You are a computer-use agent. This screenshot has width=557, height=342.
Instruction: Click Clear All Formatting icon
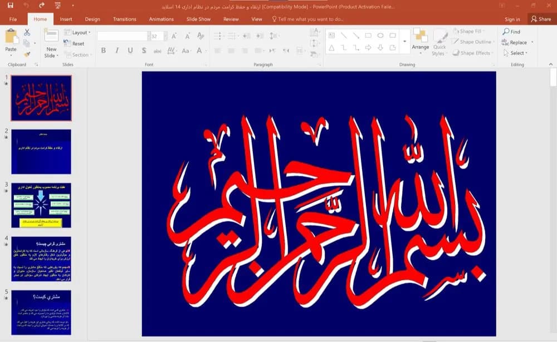tap(201, 36)
